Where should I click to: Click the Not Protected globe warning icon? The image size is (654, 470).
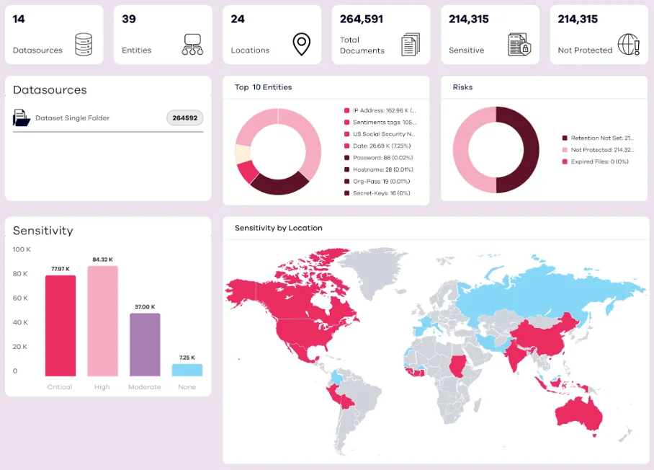click(x=629, y=44)
